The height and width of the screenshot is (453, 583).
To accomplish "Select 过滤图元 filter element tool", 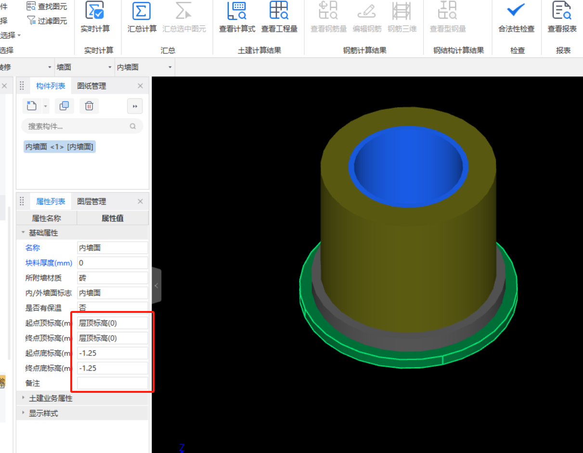I will point(47,21).
